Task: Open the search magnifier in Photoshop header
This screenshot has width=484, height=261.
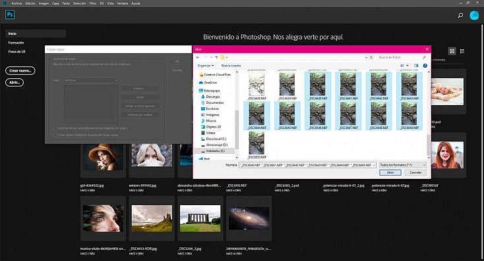Action: (x=460, y=15)
